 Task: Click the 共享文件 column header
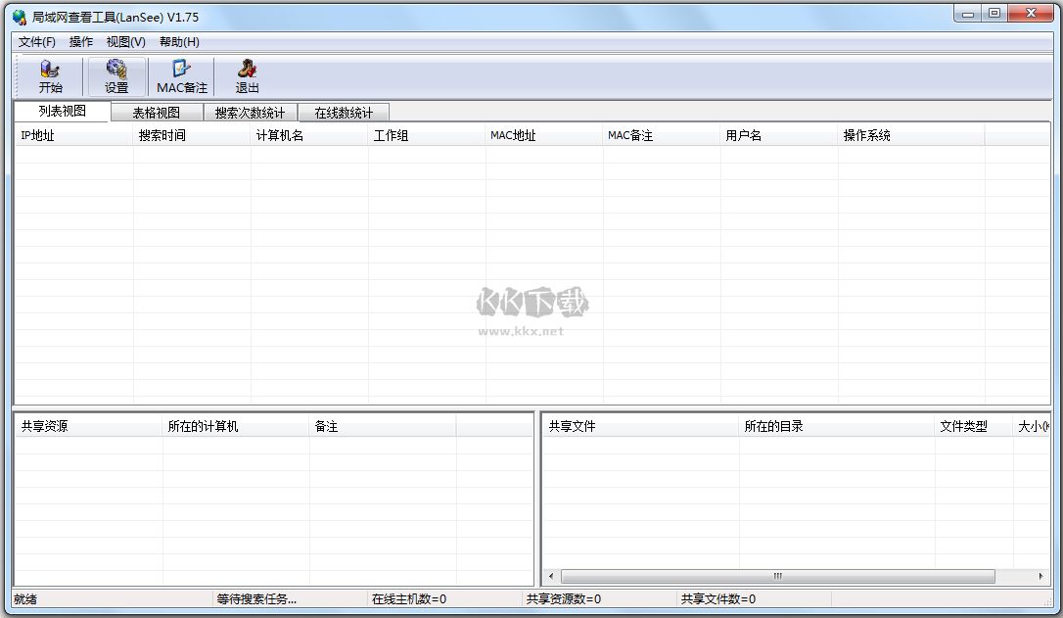573,425
